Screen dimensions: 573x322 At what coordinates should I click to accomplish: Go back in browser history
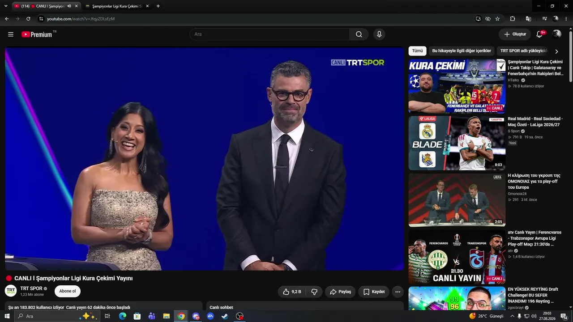(7, 19)
